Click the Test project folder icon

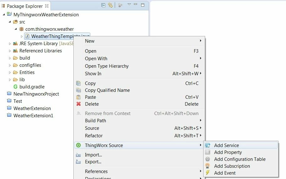coord(9,101)
